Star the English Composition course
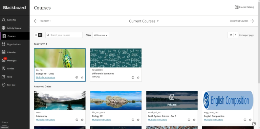This screenshot has width=260, height=129. pos(250,120)
